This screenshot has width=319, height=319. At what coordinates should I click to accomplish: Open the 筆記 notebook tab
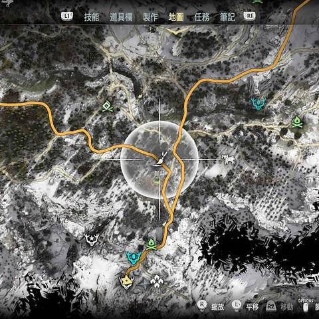pyautogui.click(x=227, y=17)
